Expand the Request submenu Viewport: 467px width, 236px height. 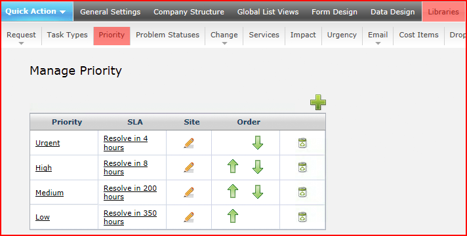[x=21, y=37]
